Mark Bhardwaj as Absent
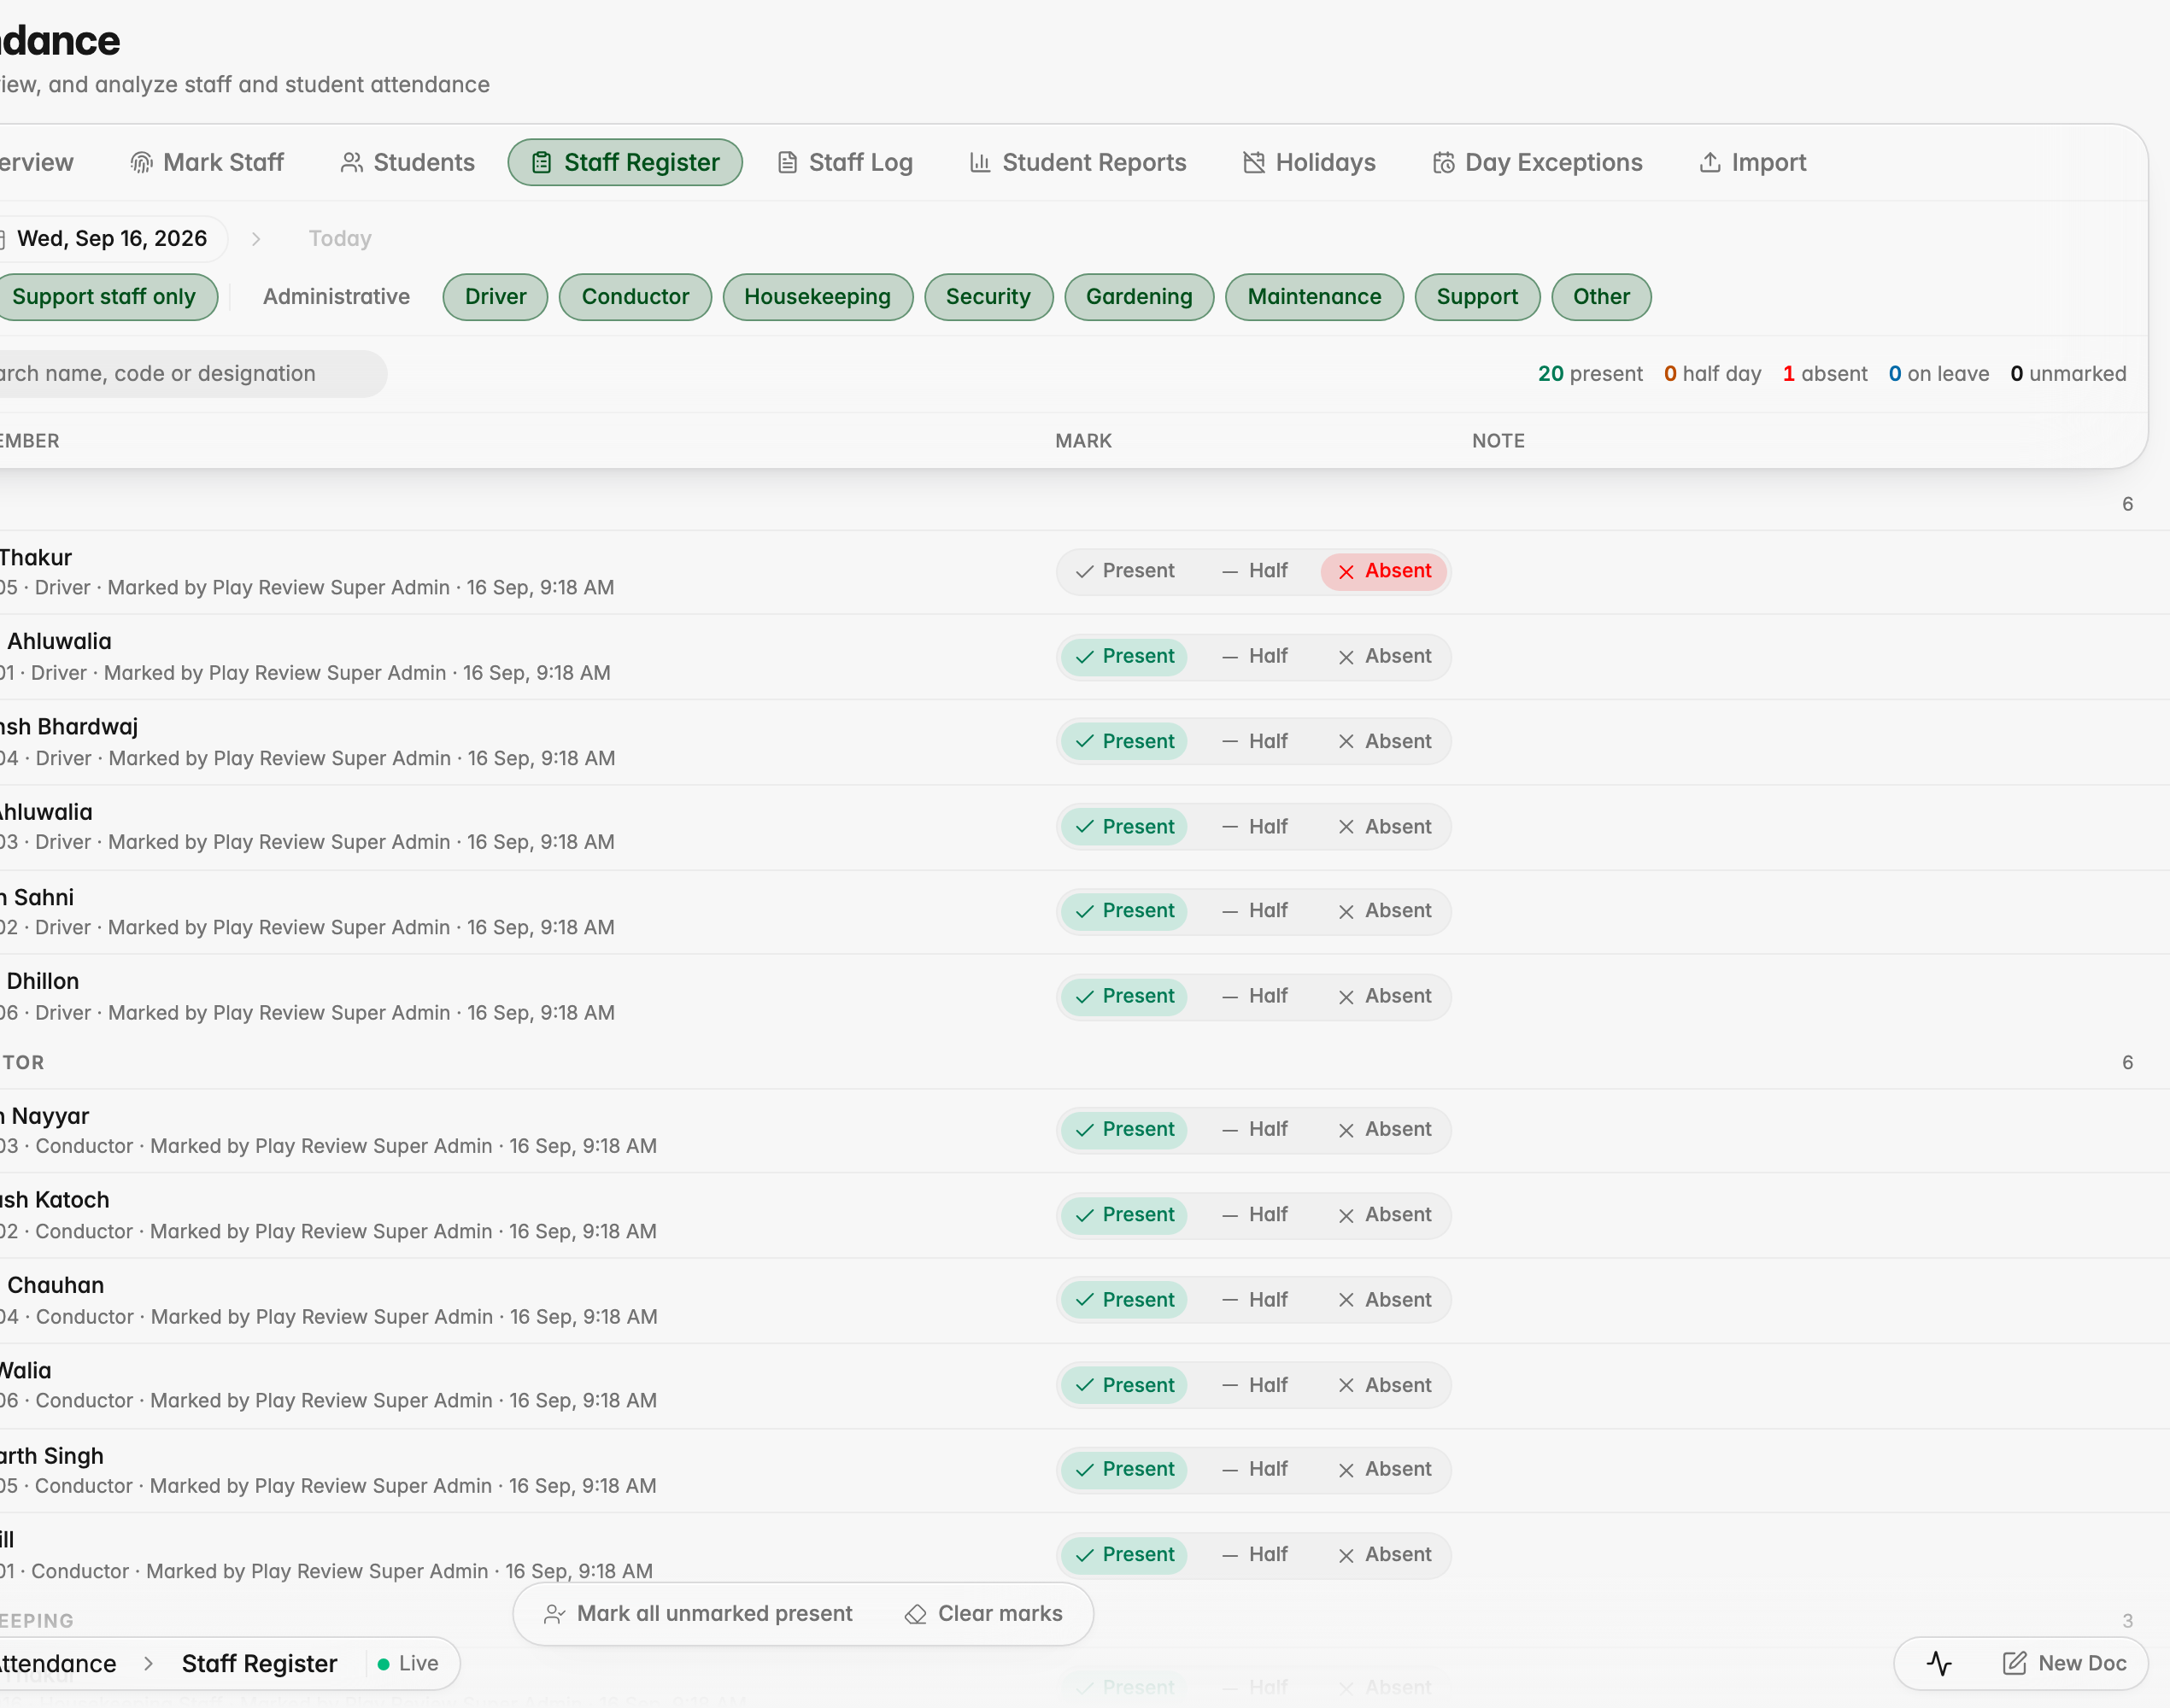 click(1385, 741)
